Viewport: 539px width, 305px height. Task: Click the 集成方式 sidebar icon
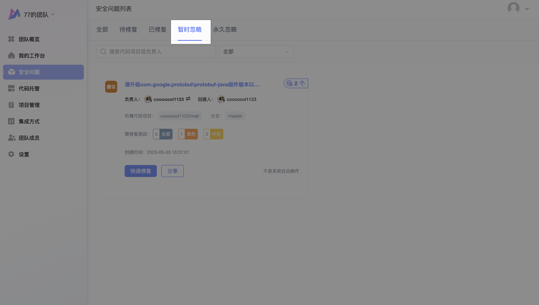(x=11, y=121)
